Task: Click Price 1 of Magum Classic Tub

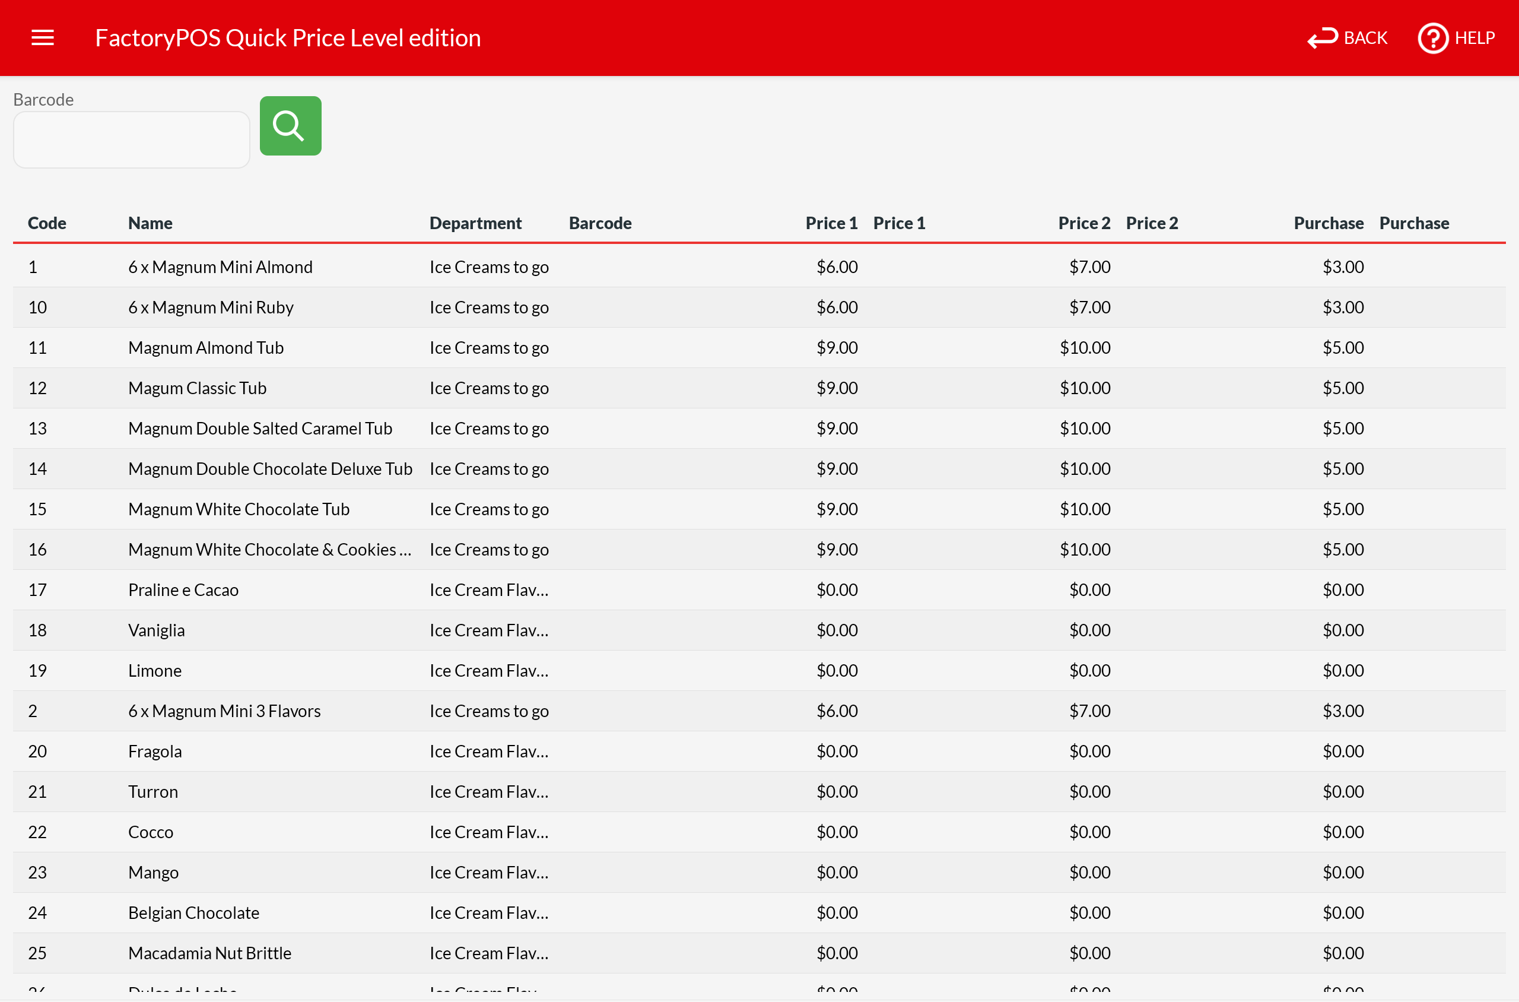Action: [x=837, y=388]
